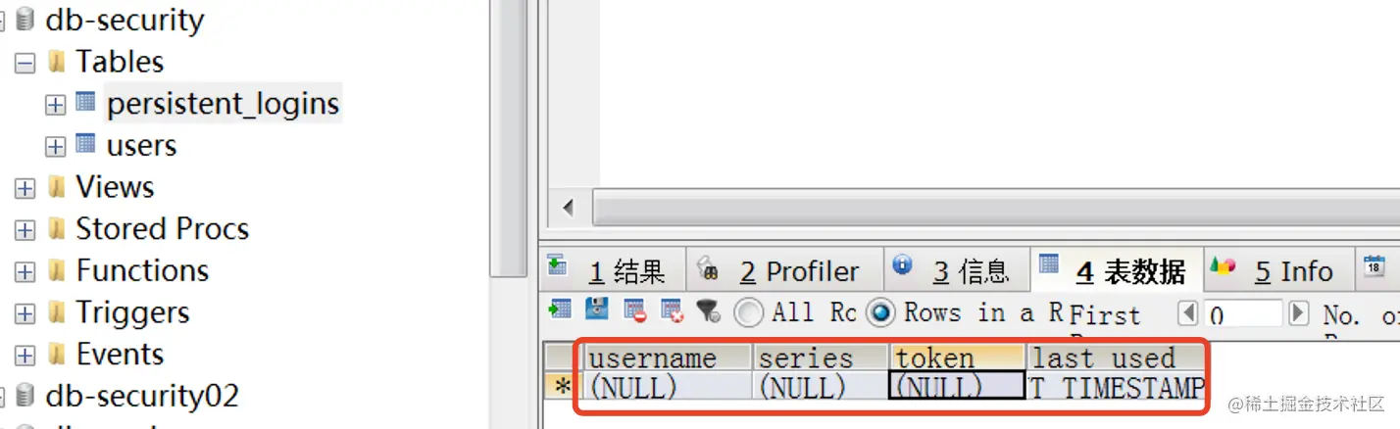This screenshot has width=1400, height=429.
Task: Select the Triggers folder
Action: pos(132,313)
